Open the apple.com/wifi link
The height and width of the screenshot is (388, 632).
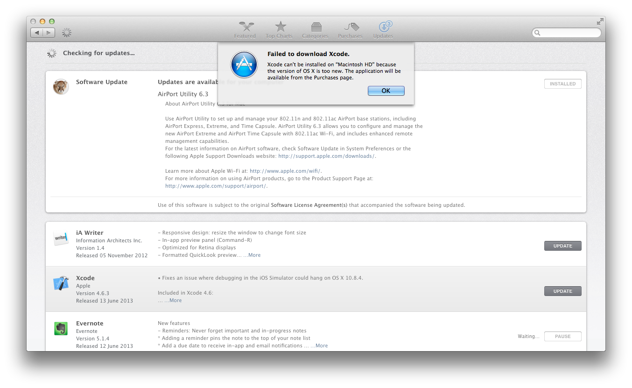click(285, 171)
